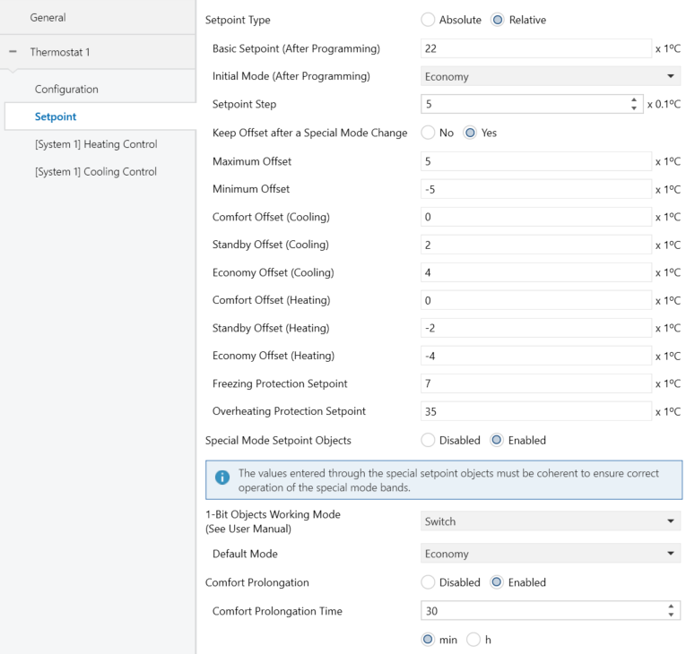The width and height of the screenshot is (695, 654).
Task: Collapse the Thermostat 1 section
Action: 13,52
